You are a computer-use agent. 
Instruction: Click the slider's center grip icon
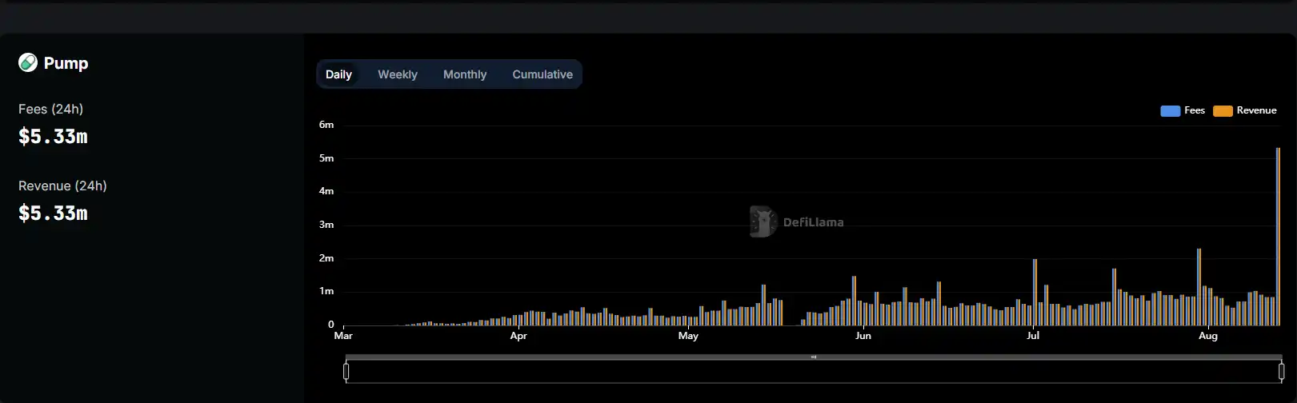(814, 357)
